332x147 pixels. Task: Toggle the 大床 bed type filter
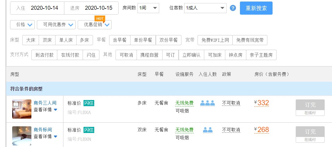pyautogui.click(x=31, y=40)
